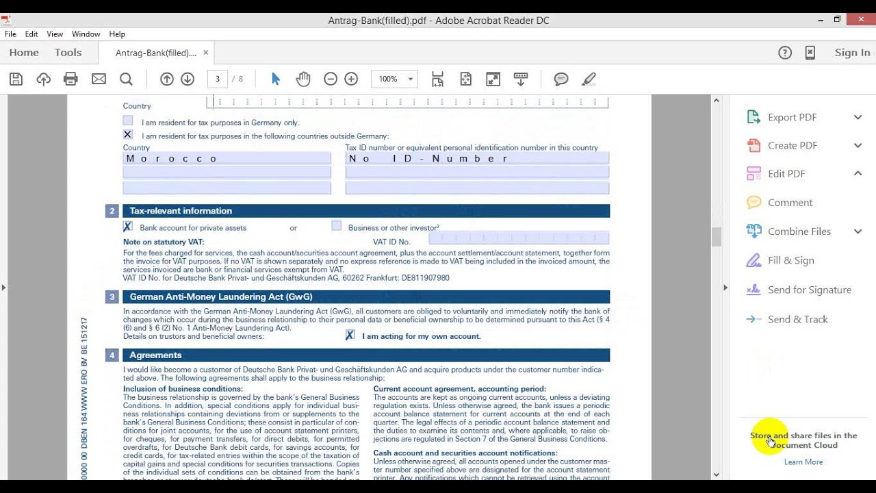The width and height of the screenshot is (876, 493).
Task: Expand the Export PDF chevron
Action: point(858,117)
